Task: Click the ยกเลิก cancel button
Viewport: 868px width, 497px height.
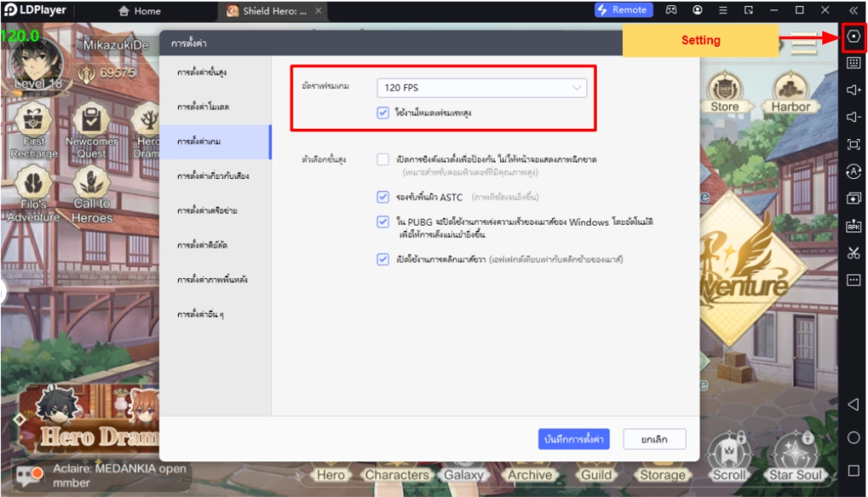Action: [654, 438]
